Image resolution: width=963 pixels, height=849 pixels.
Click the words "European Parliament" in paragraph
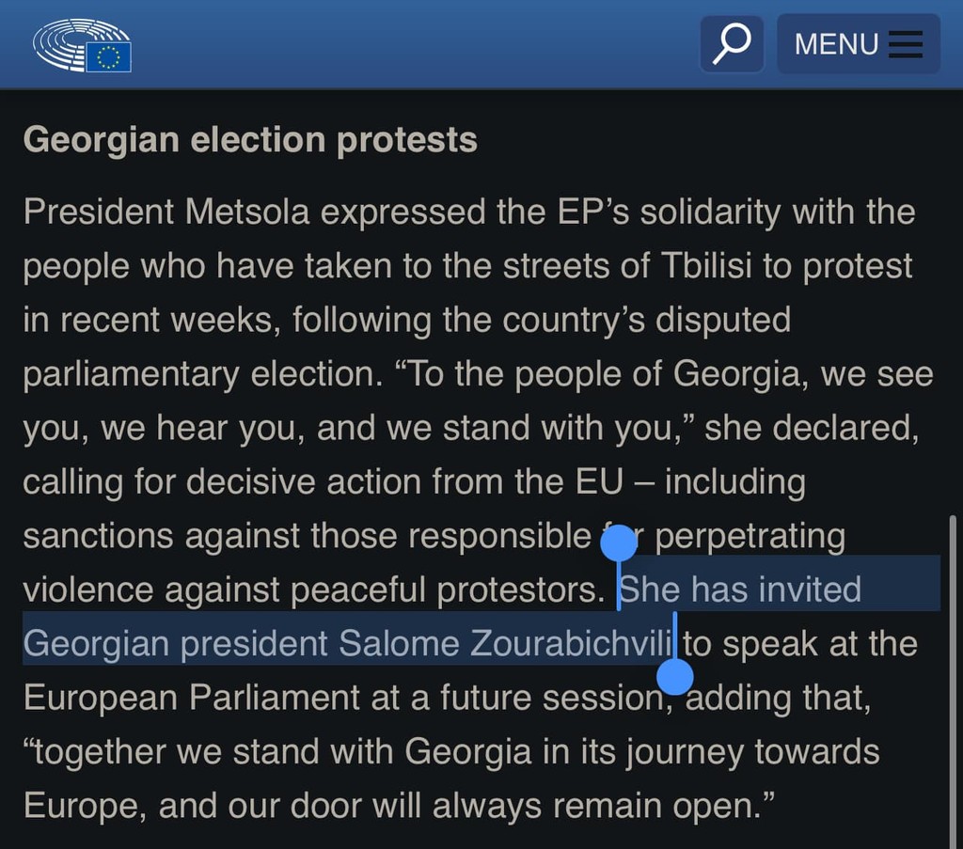click(x=192, y=698)
